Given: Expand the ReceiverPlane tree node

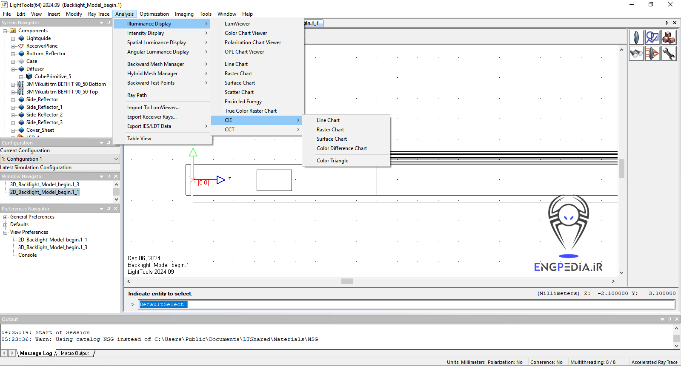Looking at the screenshot, I should coord(13,46).
